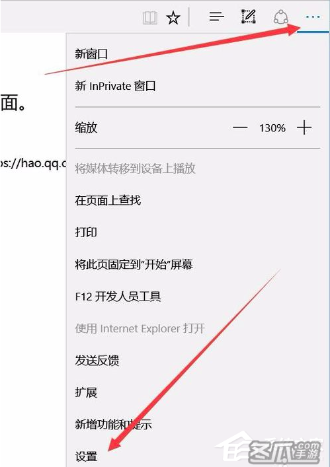Open the reading view book icon

(x=150, y=18)
